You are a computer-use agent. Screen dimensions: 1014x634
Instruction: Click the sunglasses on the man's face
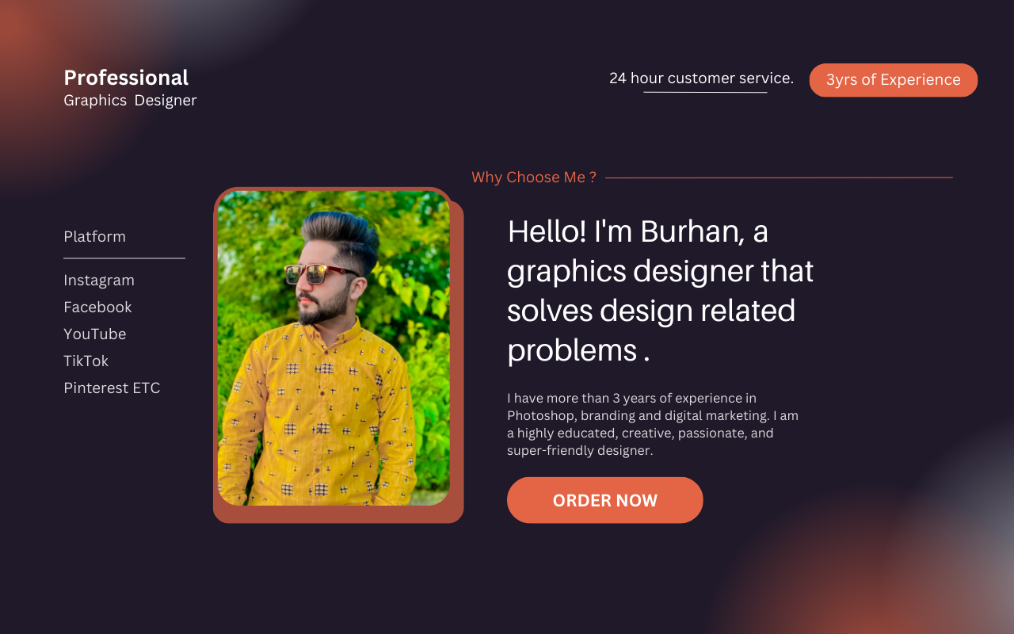pos(320,273)
